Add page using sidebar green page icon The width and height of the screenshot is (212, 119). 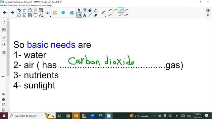coord(4,105)
